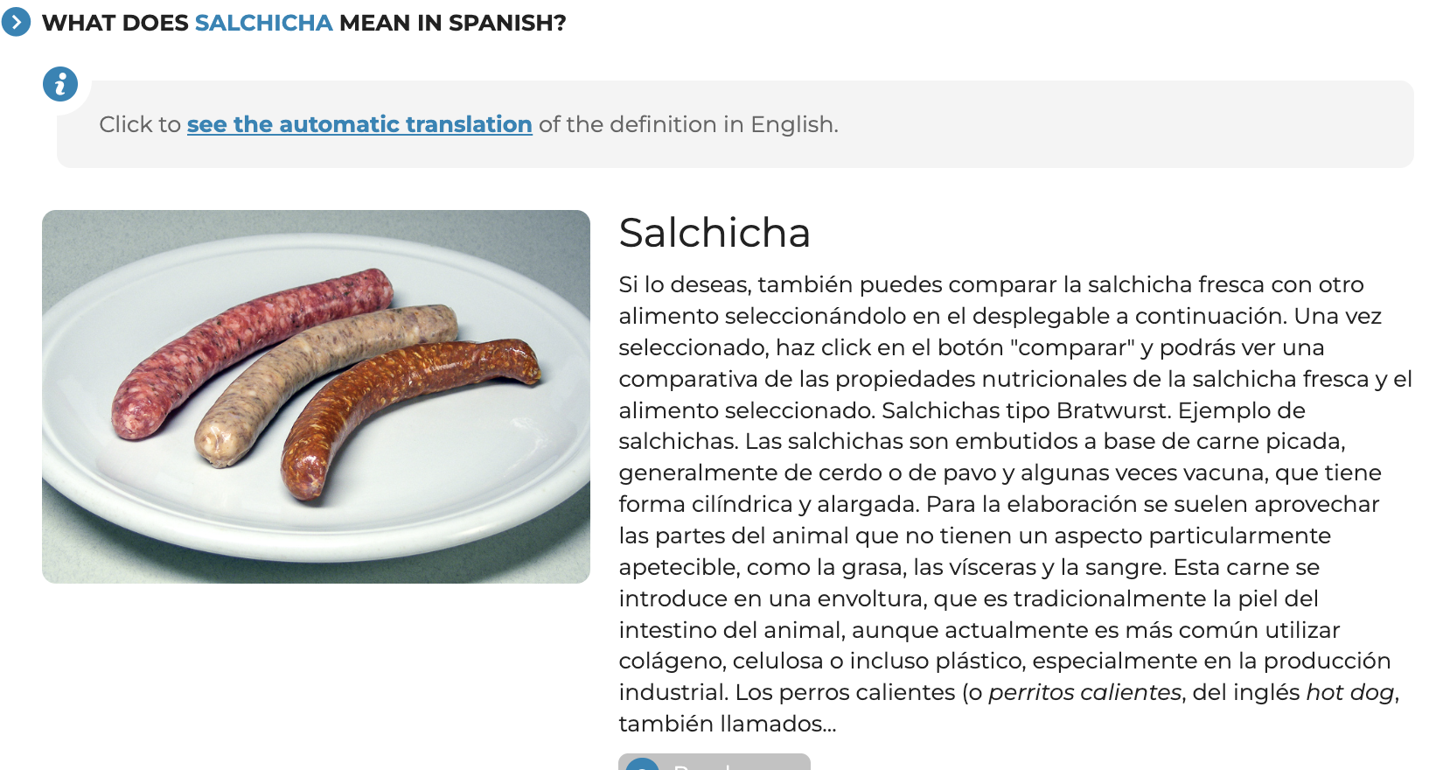Click the "of the definition in English" text
This screenshot has height=770, width=1443.
(688, 124)
